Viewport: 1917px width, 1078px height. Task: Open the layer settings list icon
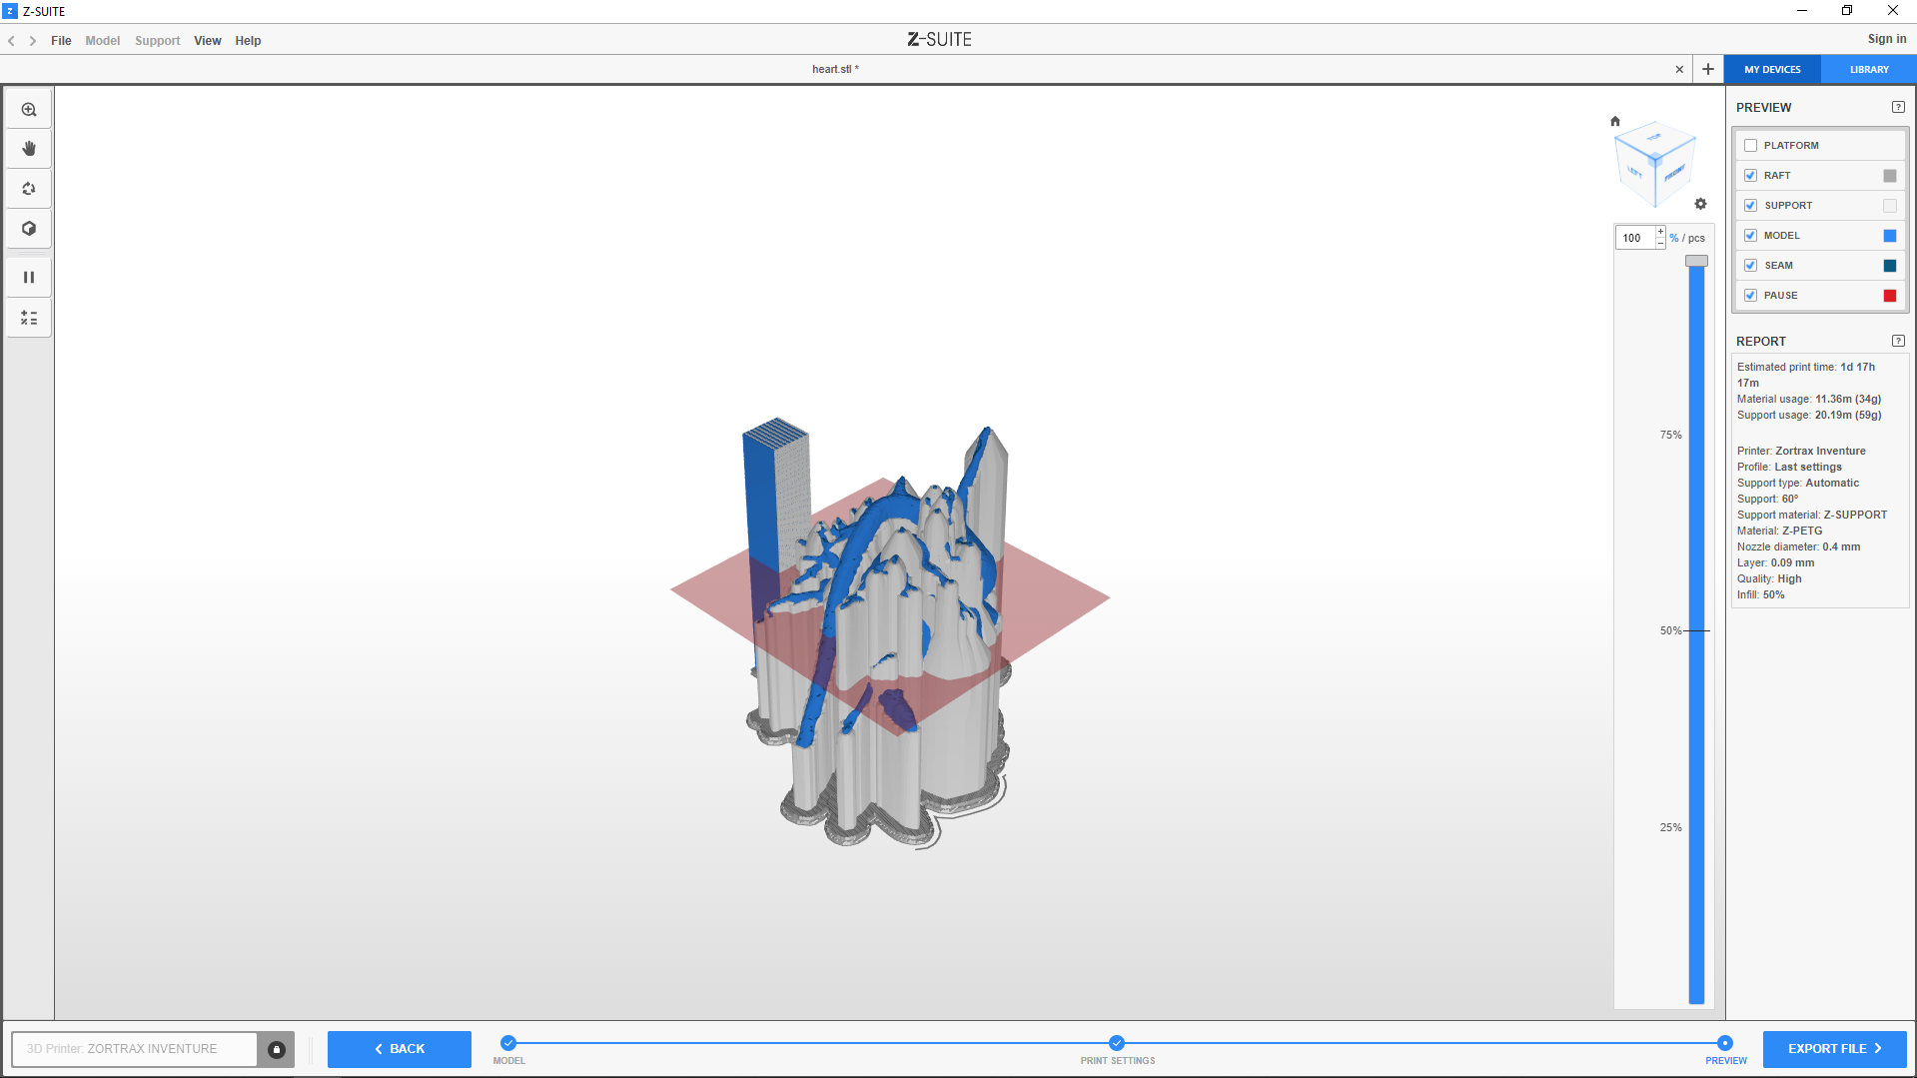[29, 318]
